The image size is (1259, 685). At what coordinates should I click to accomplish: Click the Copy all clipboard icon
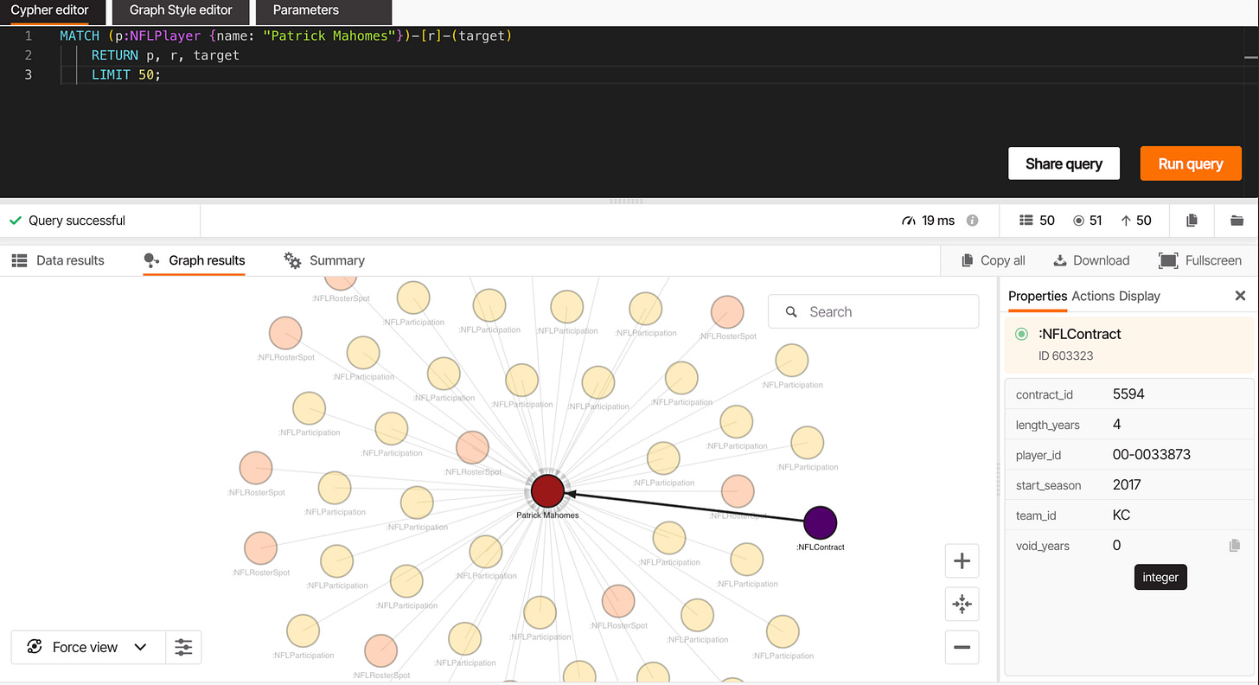tap(967, 260)
